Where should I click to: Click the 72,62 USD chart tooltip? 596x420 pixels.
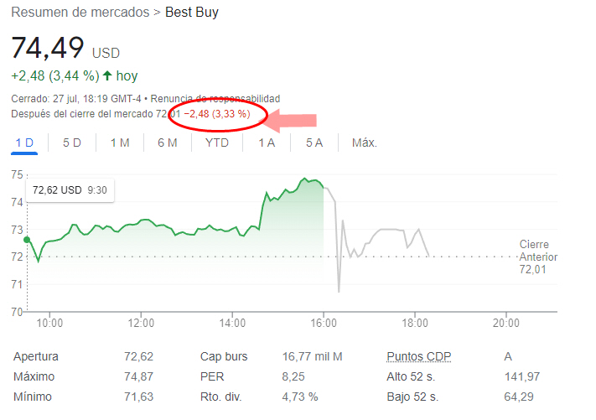pos(70,190)
